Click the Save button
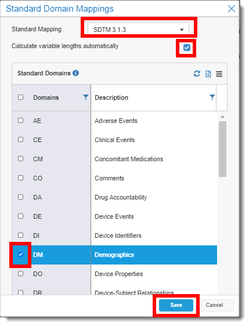The image size is (249, 326). pyautogui.click(x=176, y=305)
